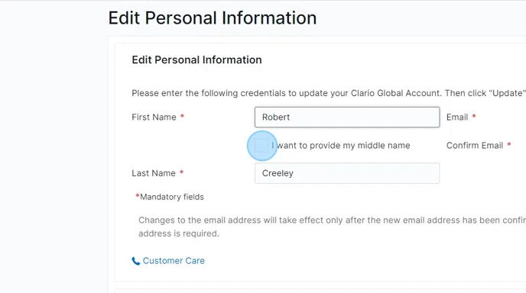Click the red asterisk before Mandatory fields
526x293 pixels.
click(x=137, y=195)
